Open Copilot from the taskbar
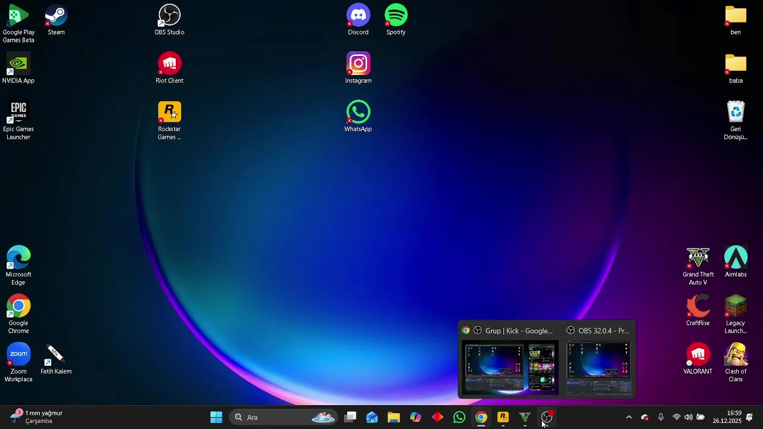Screen dimensions: 763x429 point(415,417)
